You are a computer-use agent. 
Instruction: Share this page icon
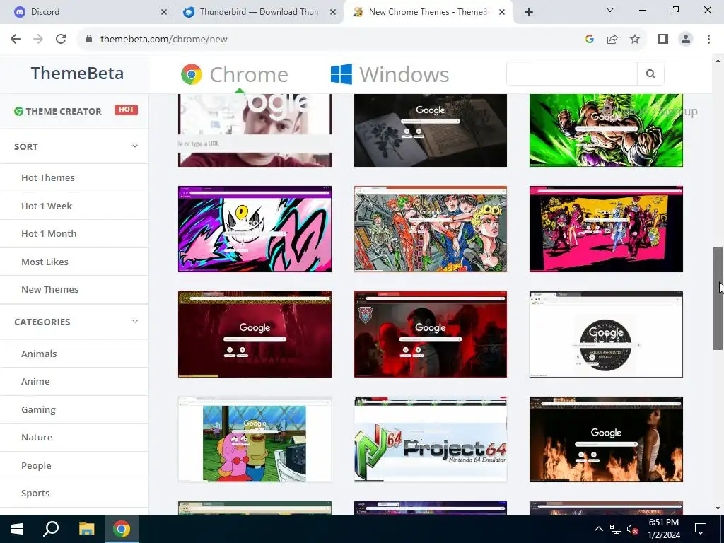click(x=612, y=40)
